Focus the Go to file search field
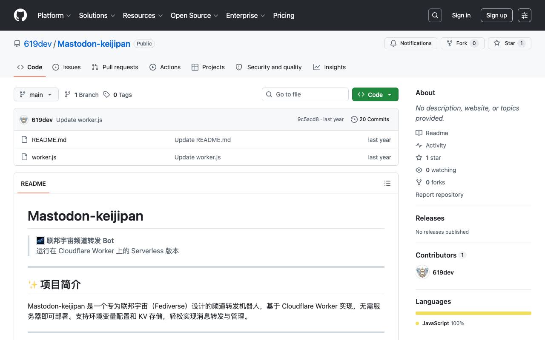This screenshot has height=340, width=545. click(x=305, y=94)
